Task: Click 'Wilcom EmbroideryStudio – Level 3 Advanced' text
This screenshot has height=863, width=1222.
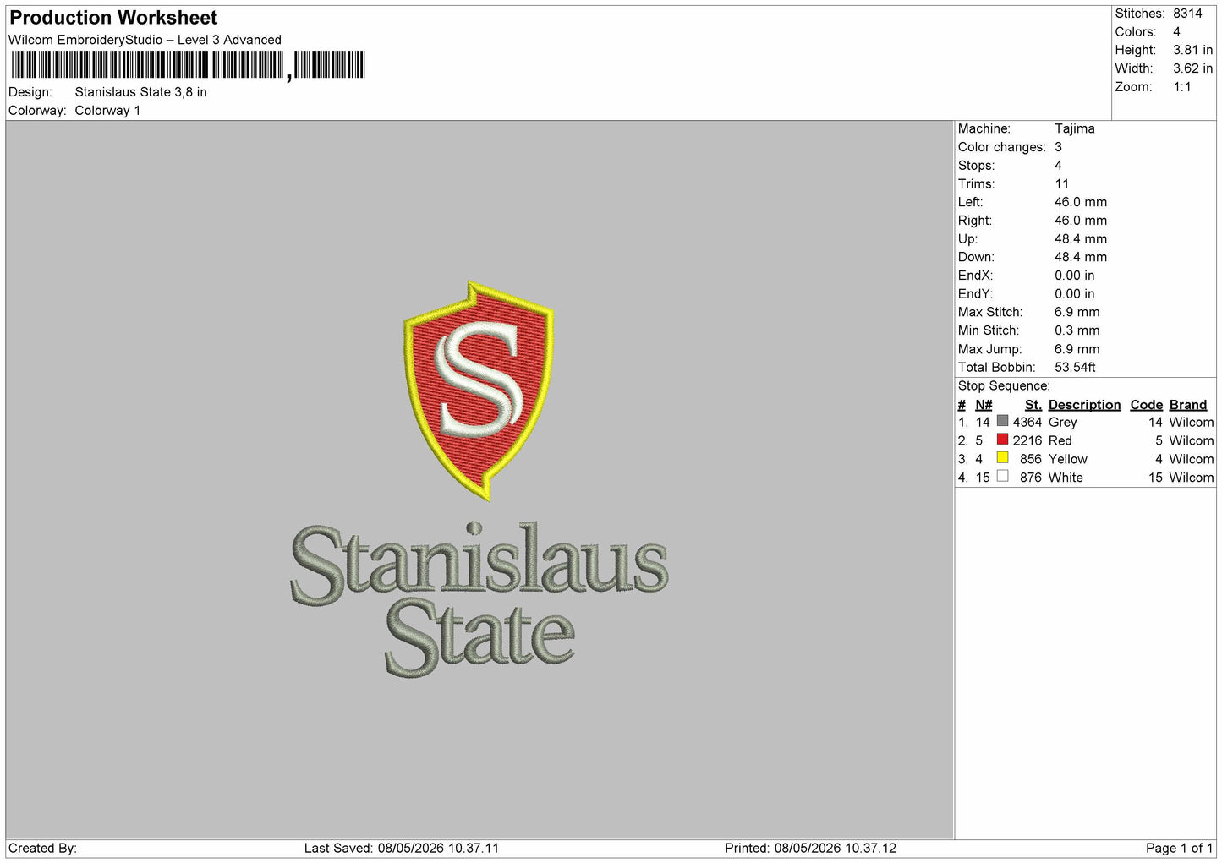Action: 145,40
